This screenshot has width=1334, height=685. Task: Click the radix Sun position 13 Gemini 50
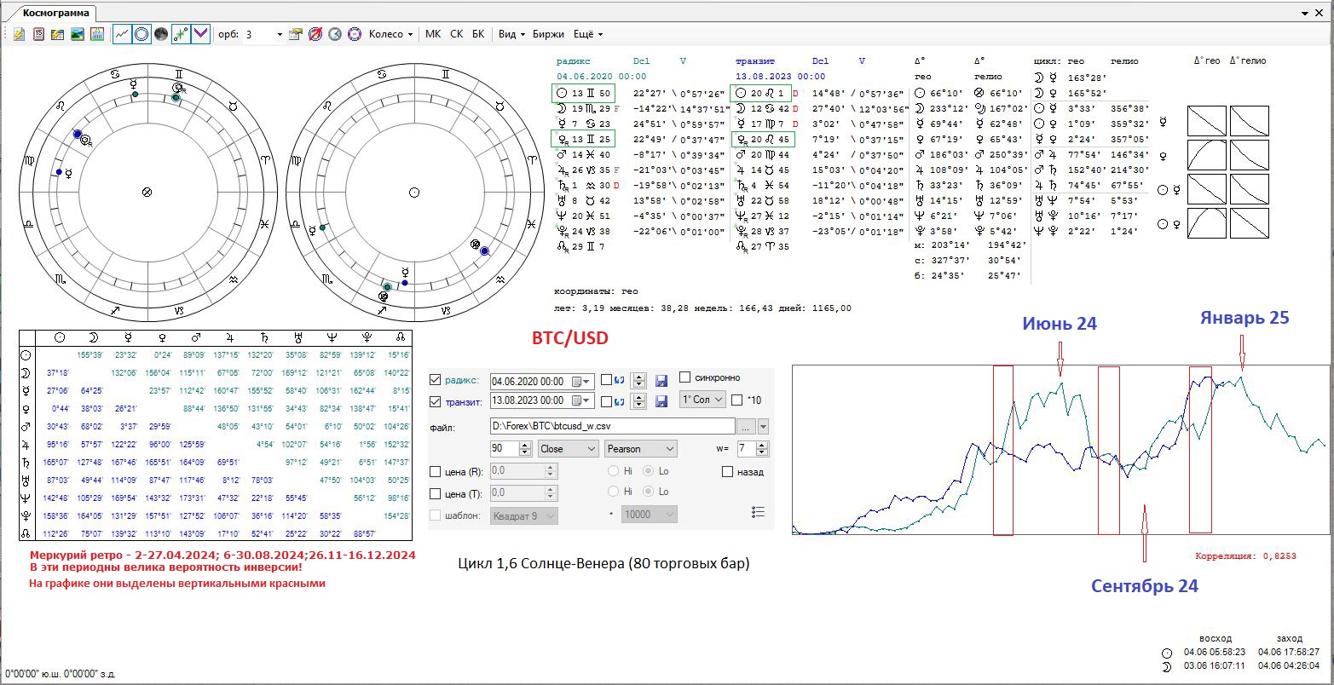pyautogui.click(x=582, y=93)
